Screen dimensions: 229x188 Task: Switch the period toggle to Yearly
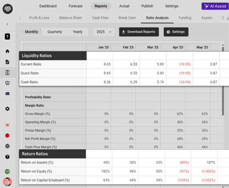(78, 32)
